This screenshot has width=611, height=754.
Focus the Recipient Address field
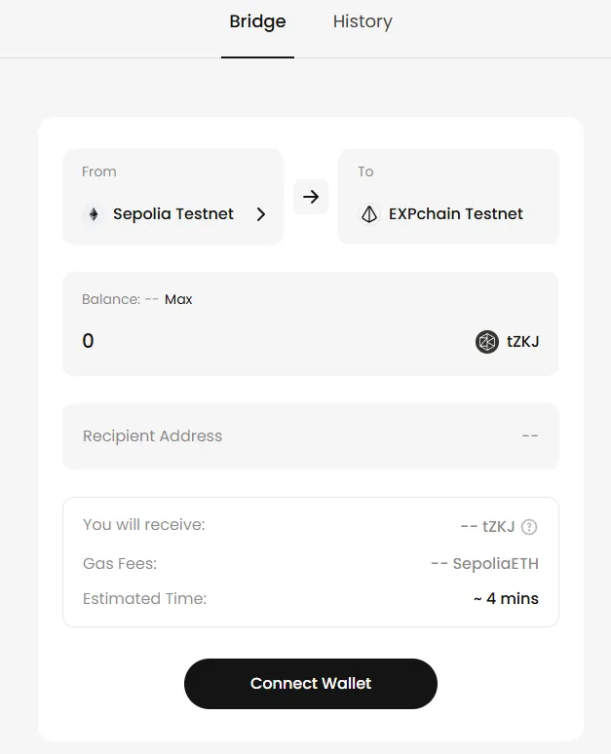coord(292,435)
